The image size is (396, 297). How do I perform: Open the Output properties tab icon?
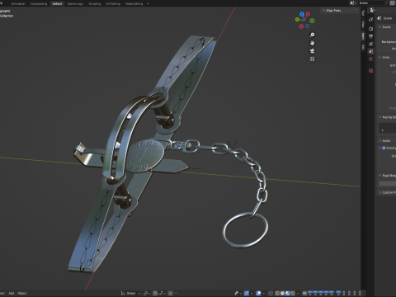tap(371, 36)
